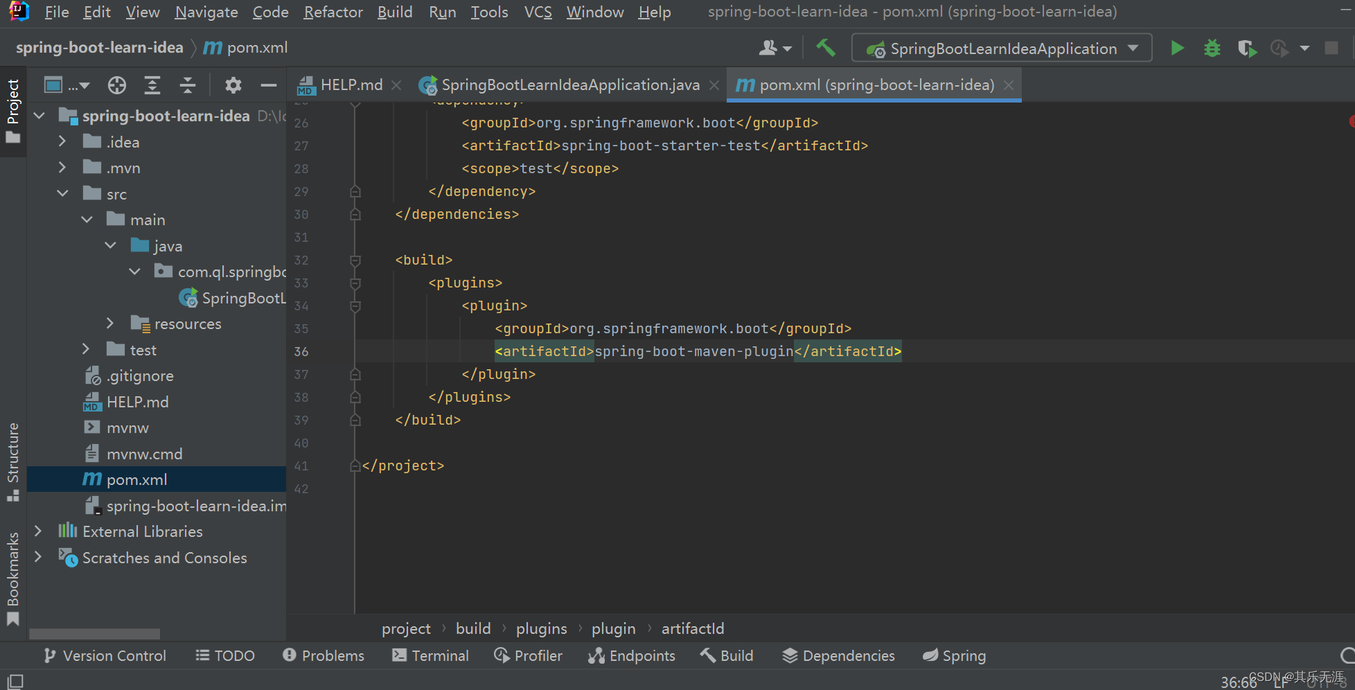Collapse all nodes in project tree
The image size is (1355, 690).
point(188,85)
